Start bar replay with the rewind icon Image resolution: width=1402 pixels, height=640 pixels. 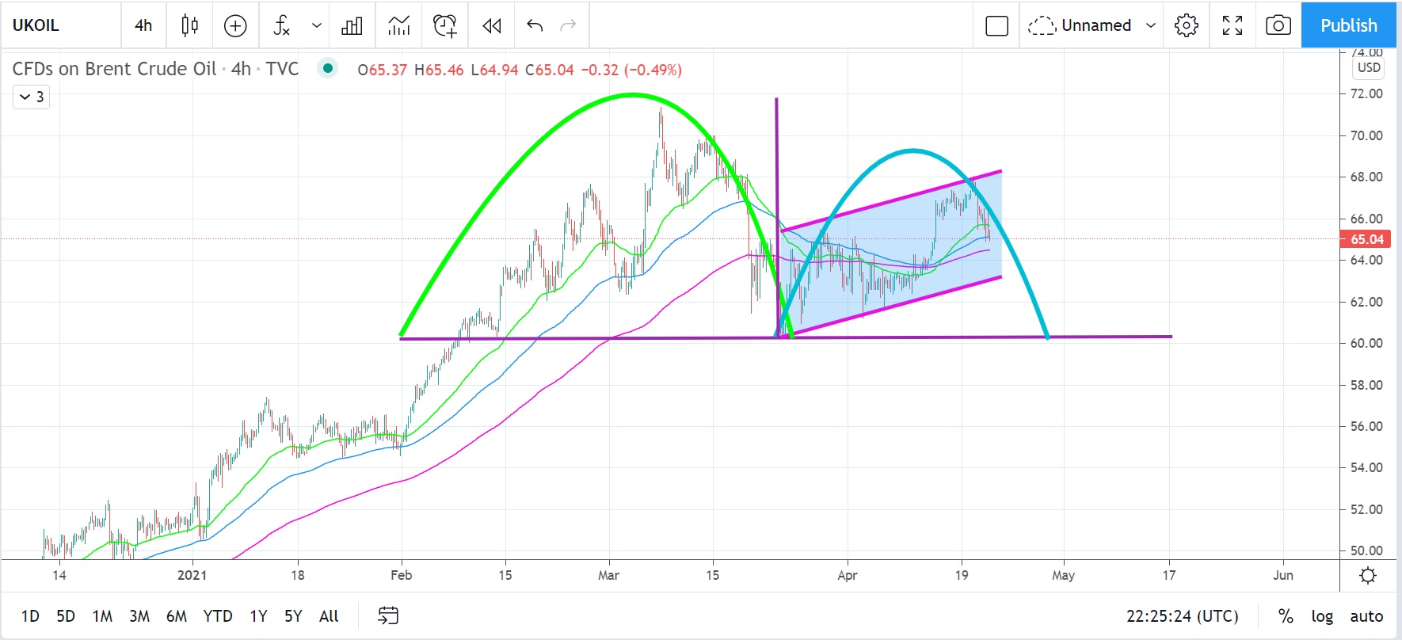pos(492,25)
